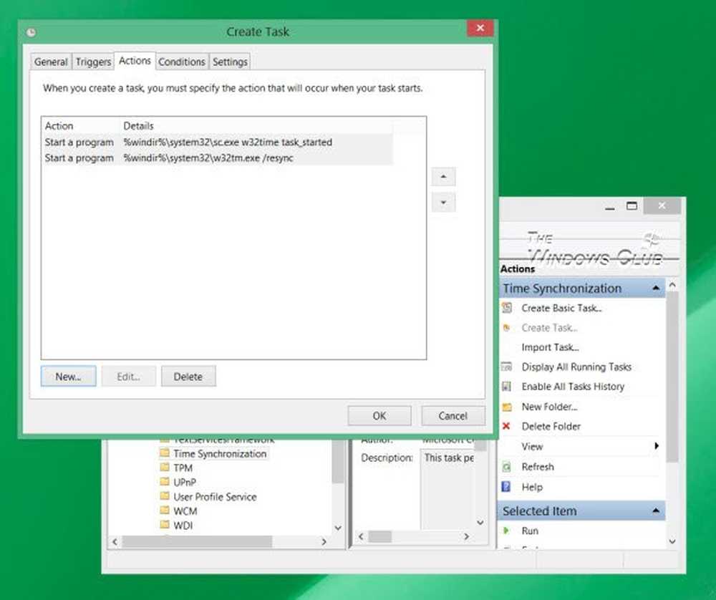Choose Refresh in Actions pane
This screenshot has height=600, width=716.
538,467
